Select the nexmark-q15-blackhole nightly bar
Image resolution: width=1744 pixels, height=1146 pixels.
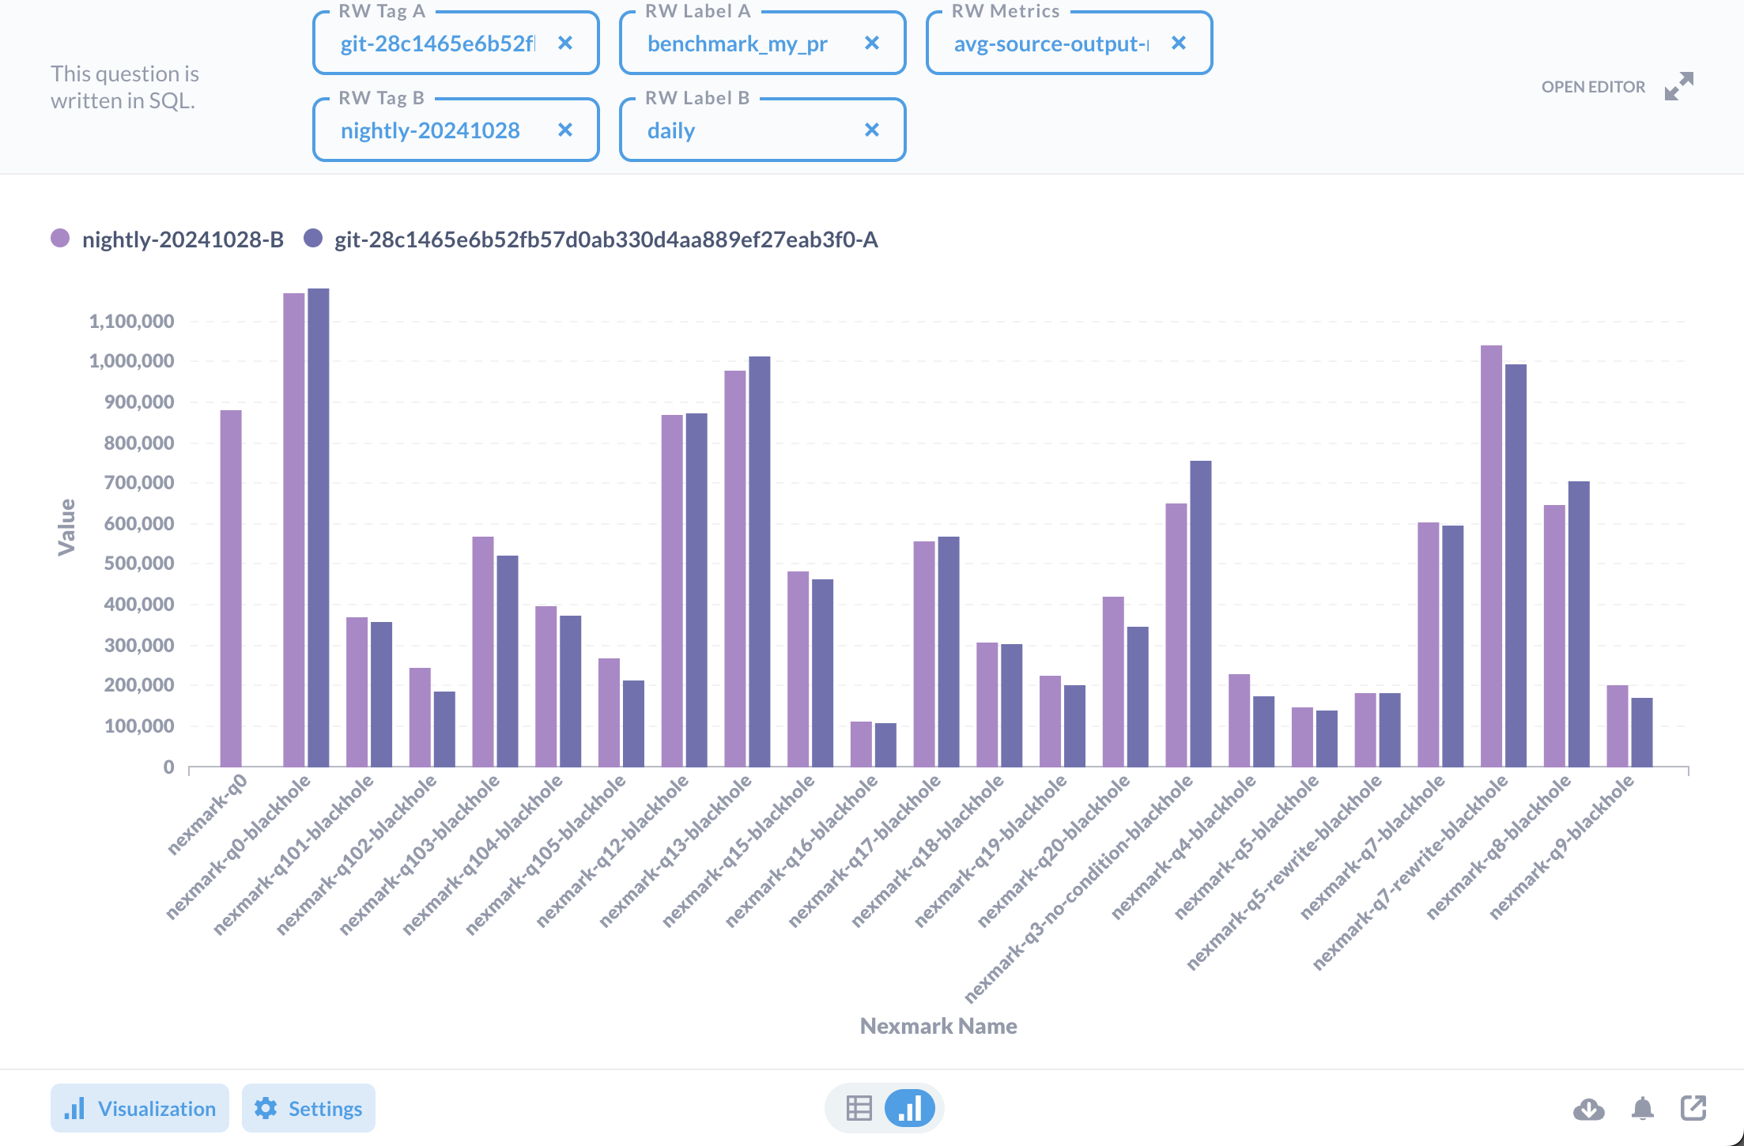point(798,669)
